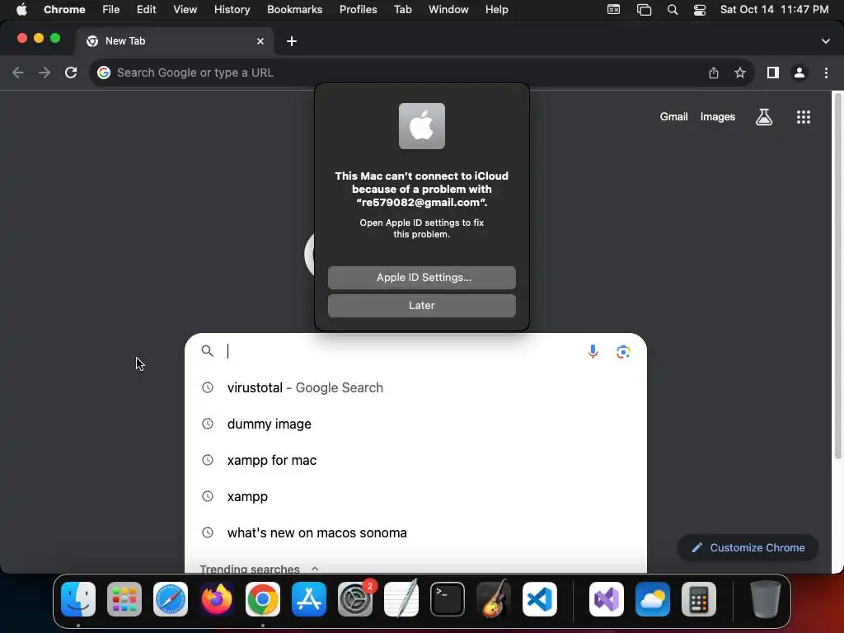Viewport: 844px width, 633px height.
Task: Open Visual Studio Code from the Dock
Action: 540,599
